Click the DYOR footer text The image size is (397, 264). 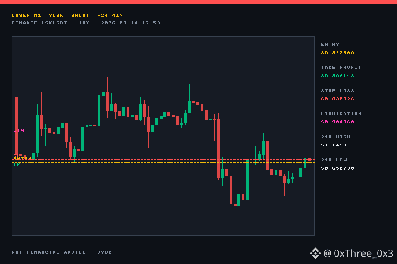[105, 252]
